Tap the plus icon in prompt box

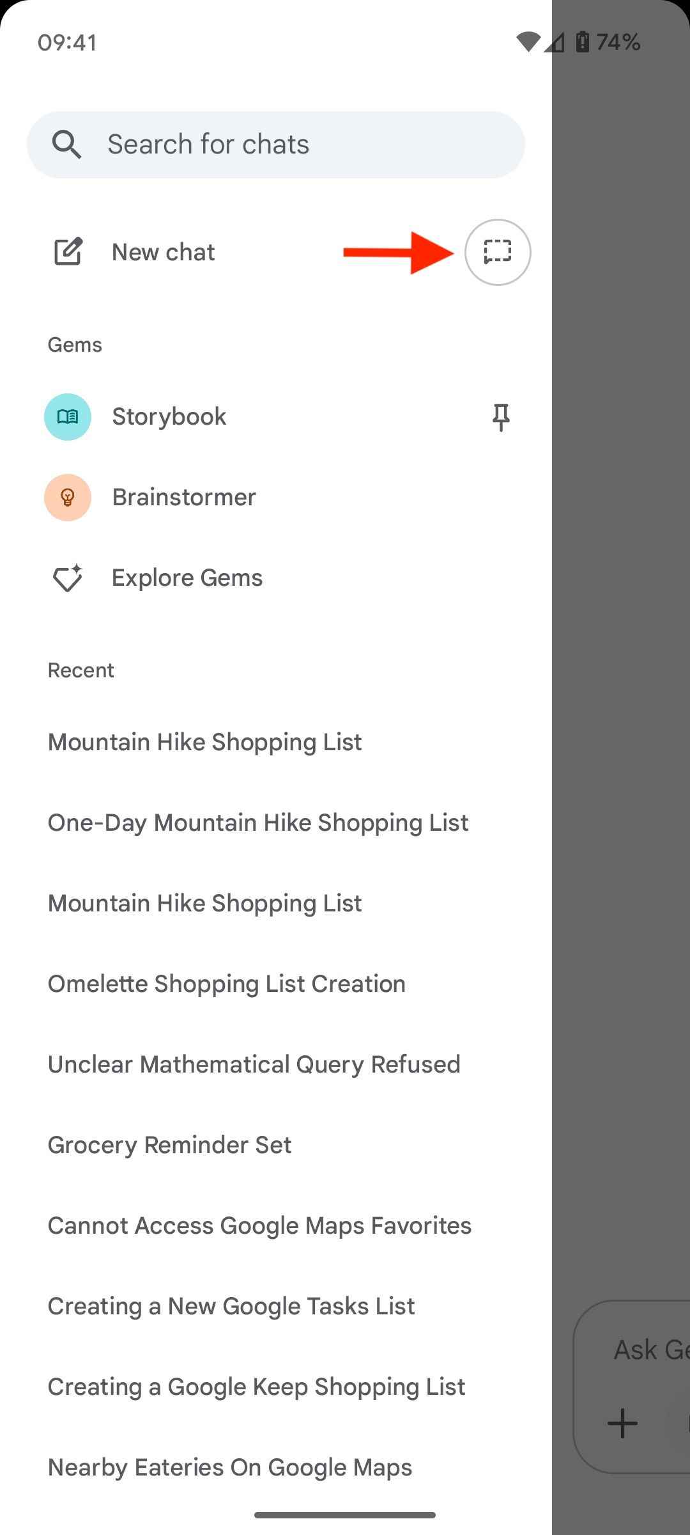click(622, 1424)
